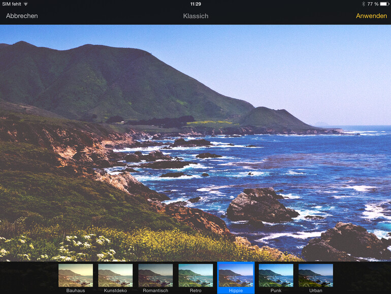391x294 pixels.
Task: Click the Bluetooth status icon
Action: click(363, 4)
